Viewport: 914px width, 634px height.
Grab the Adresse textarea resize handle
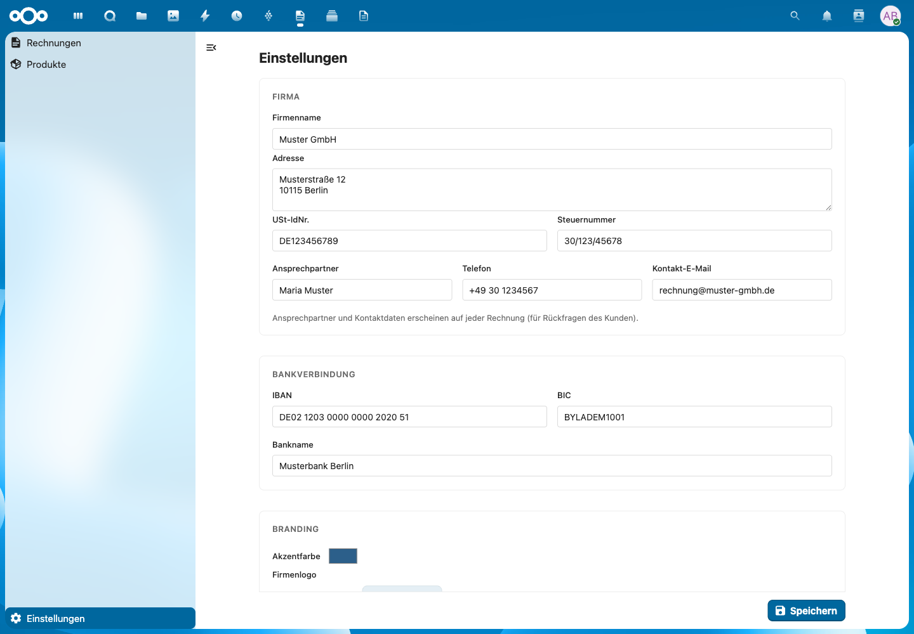tap(828, 207)
